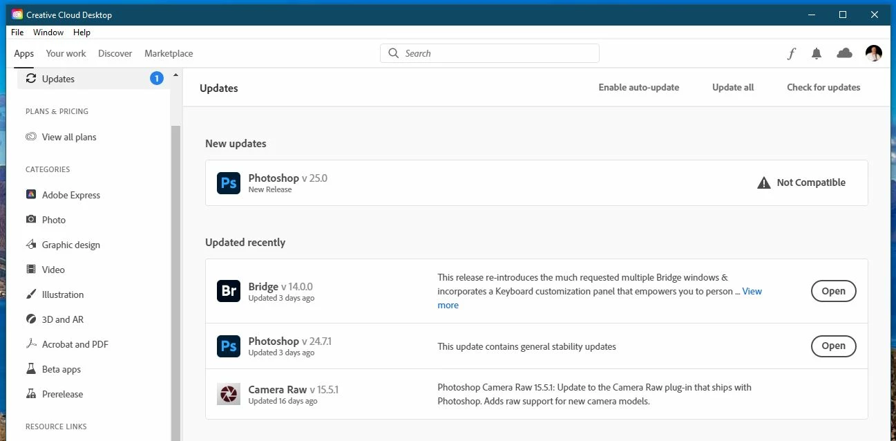Image resolution: width=896 pixels, height=441 pixels.
Task: Open the user profile avatar
Action: coord(874,53)
